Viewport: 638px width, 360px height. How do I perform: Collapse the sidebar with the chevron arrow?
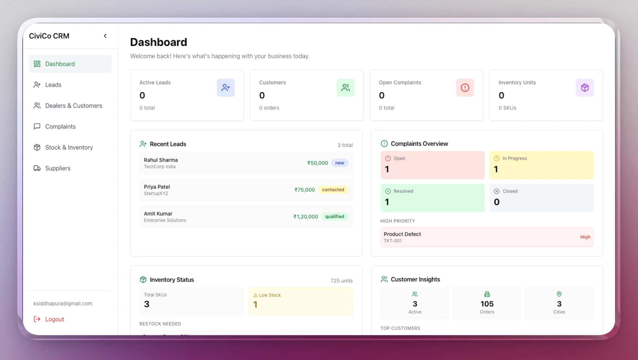click(105, 36)
